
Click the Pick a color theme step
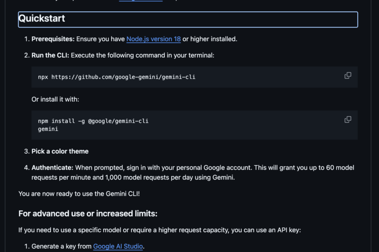click(x=60, y=151)
